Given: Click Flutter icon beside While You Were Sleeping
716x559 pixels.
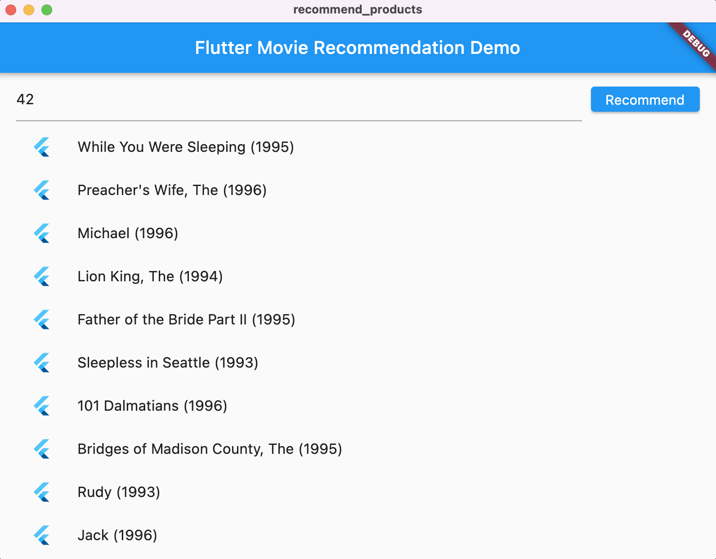Looking at the screenshot, I should tap(42, 147).
